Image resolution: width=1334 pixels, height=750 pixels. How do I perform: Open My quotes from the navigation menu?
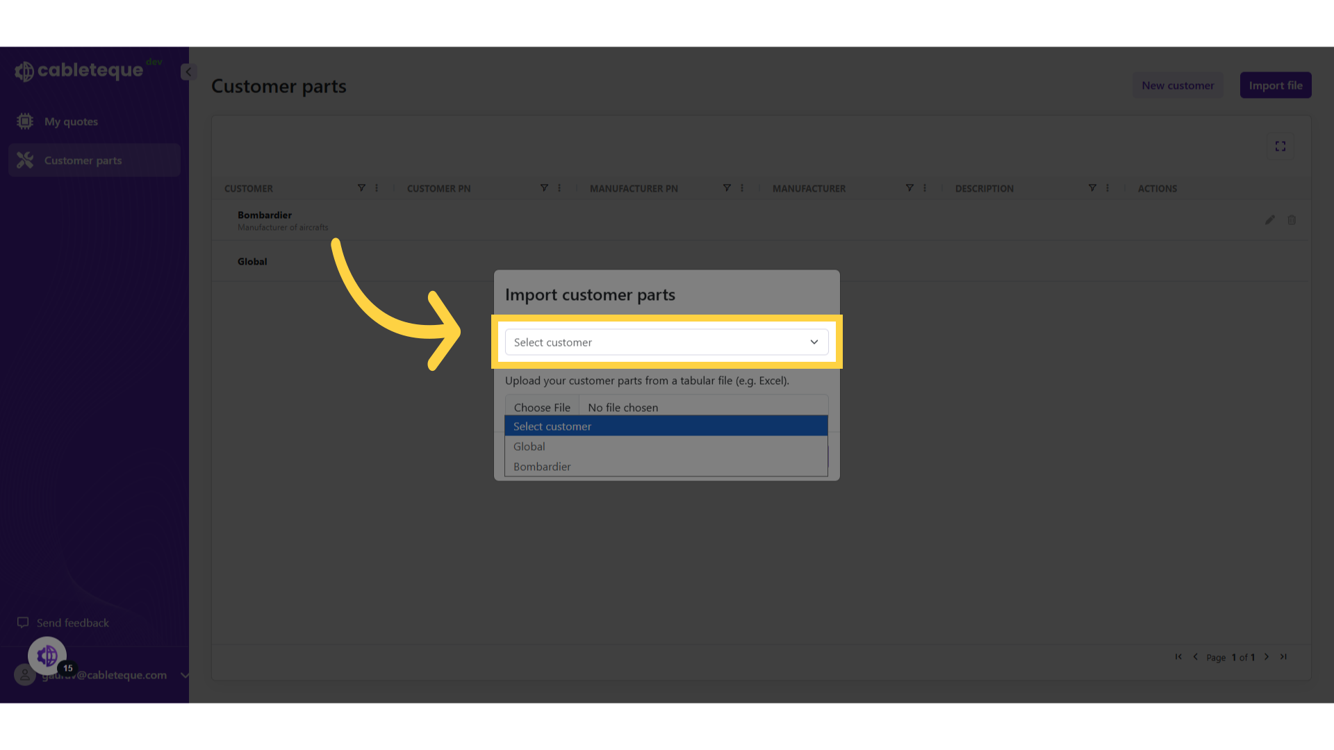point(70,121)
